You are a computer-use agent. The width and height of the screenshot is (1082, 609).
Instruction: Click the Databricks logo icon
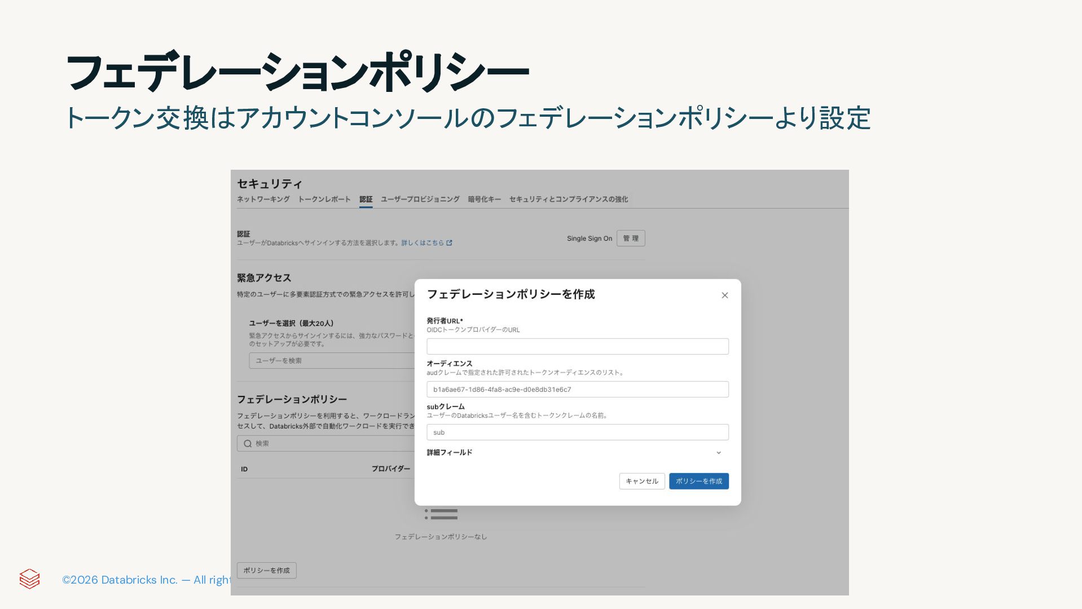(x=29, y=579)
